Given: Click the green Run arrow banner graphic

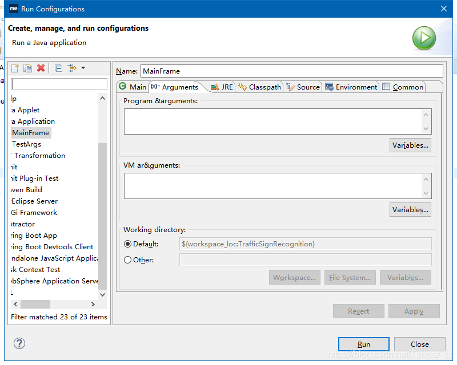Looking at the screenshot, I should coord(424,38).
